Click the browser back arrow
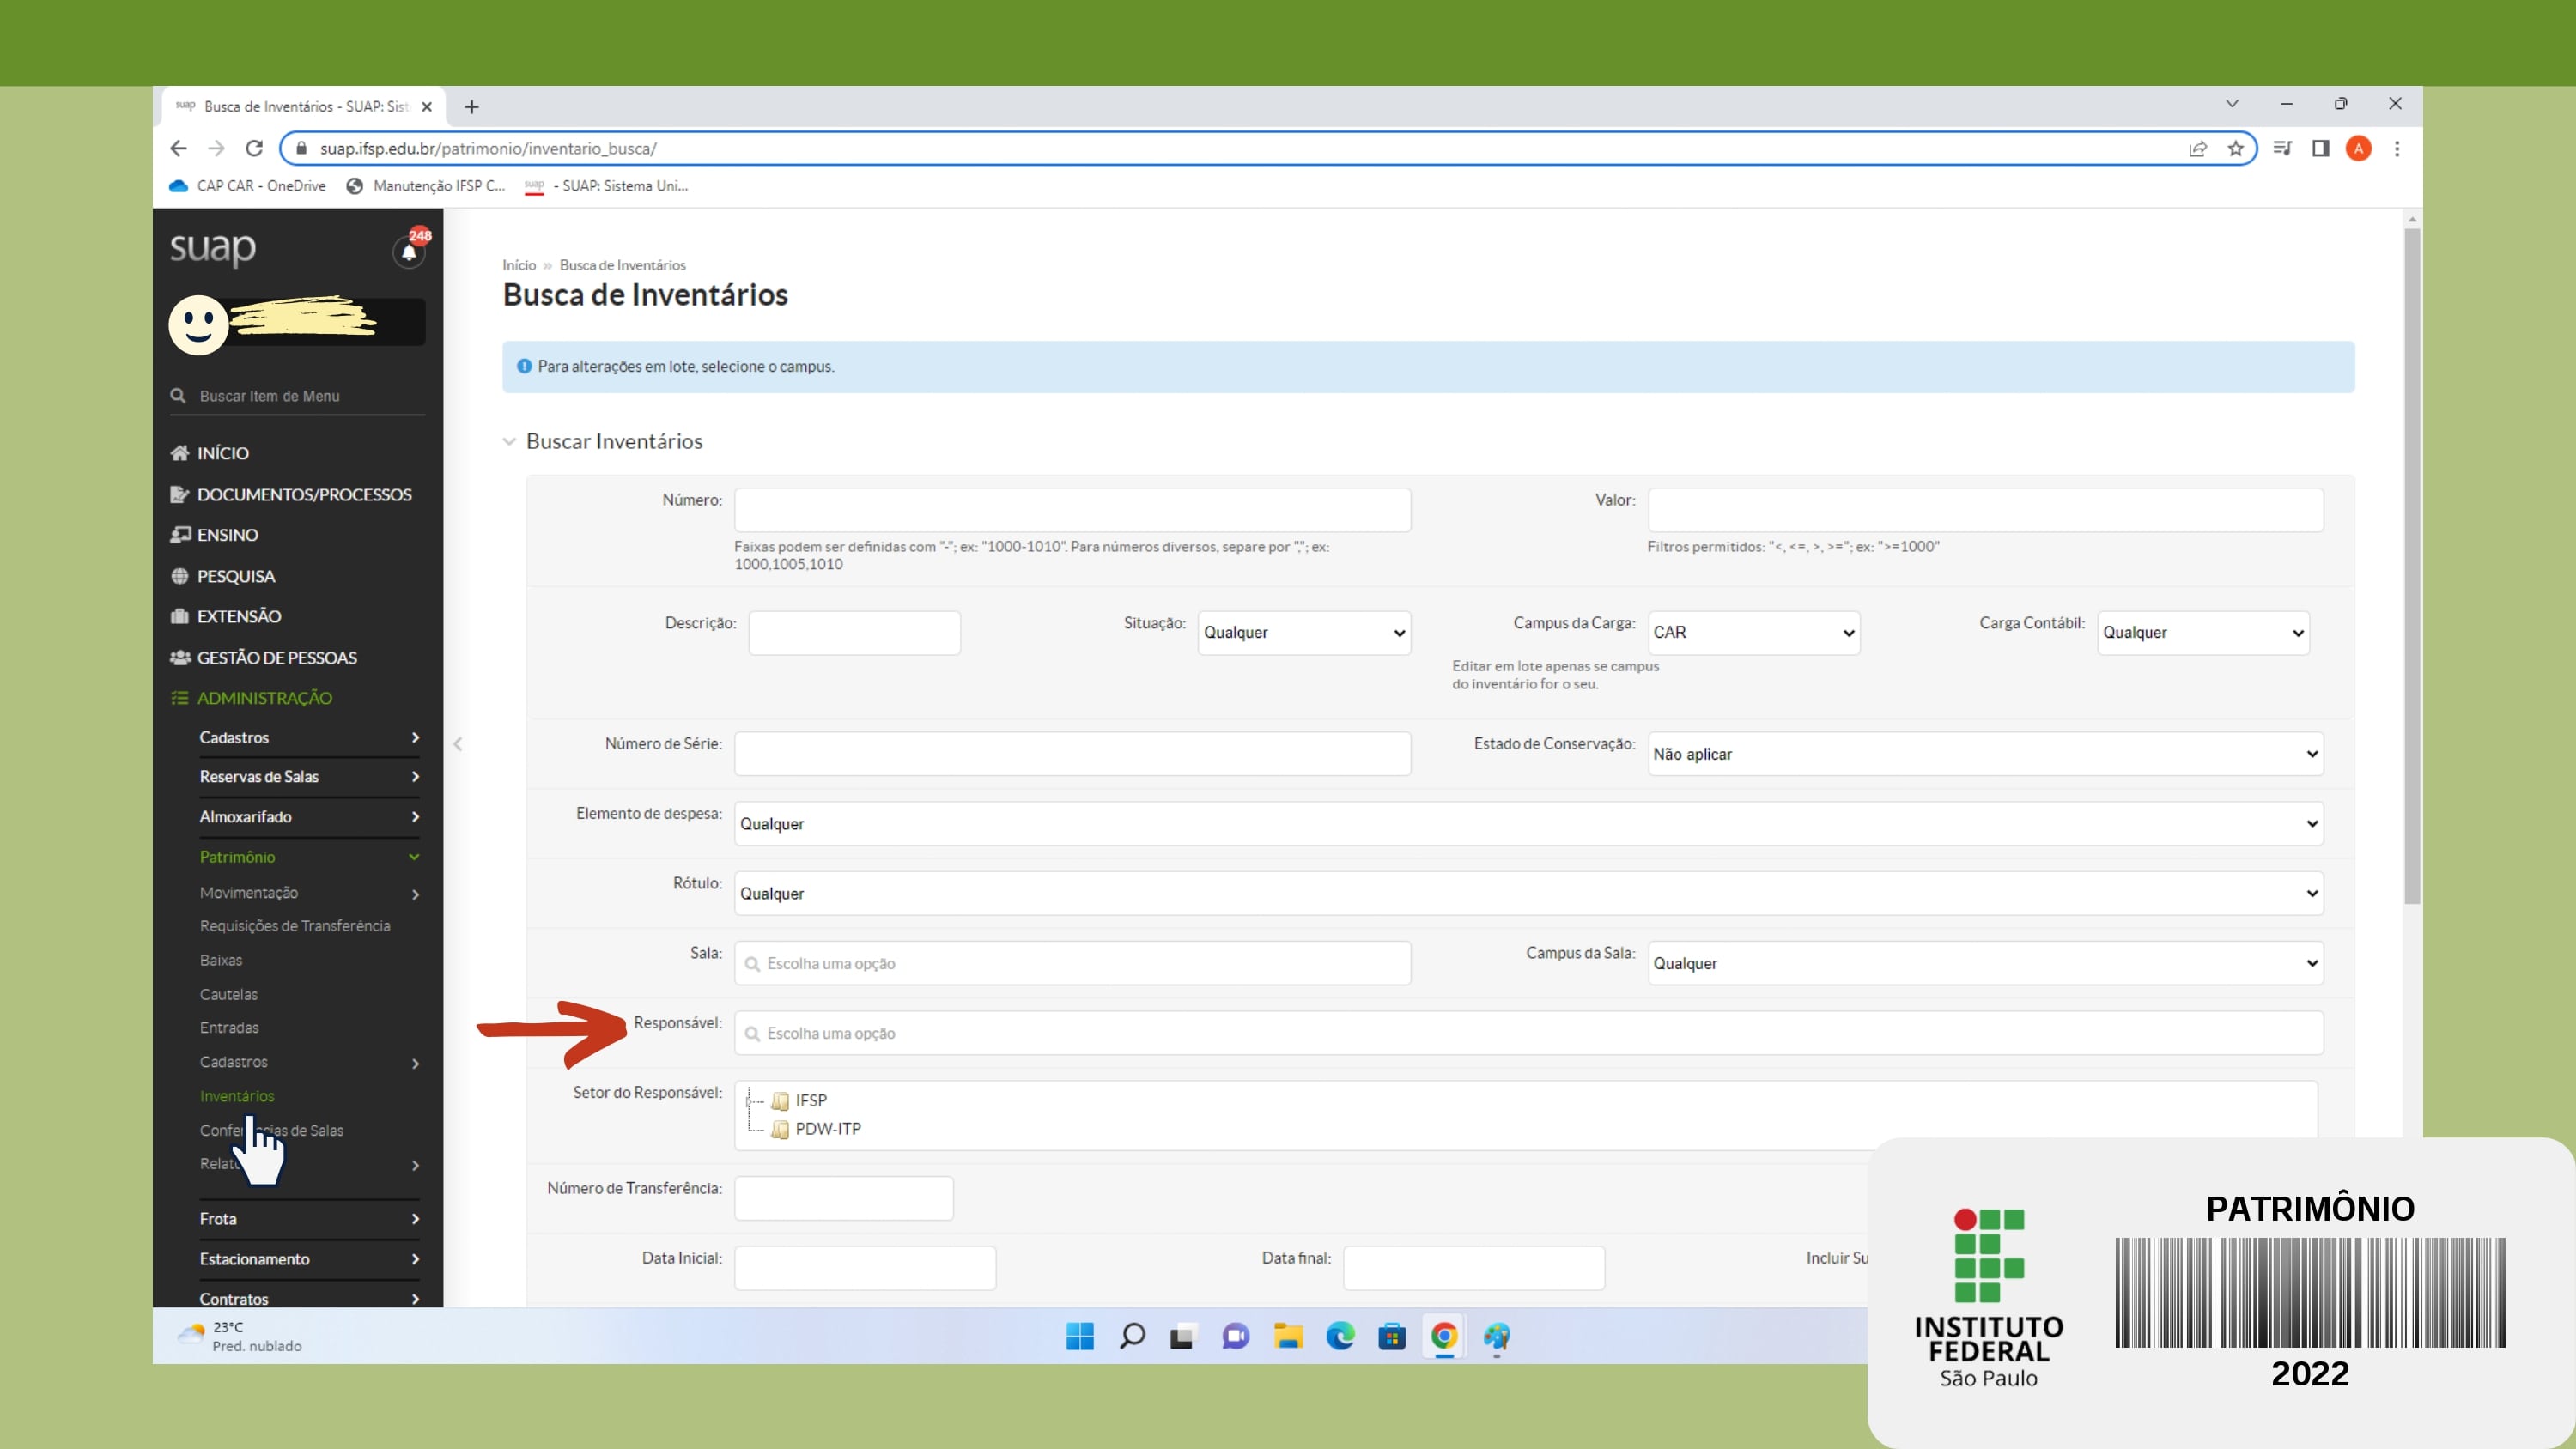The width and height of the screenshot is (2576, 1449). (178, 149)
